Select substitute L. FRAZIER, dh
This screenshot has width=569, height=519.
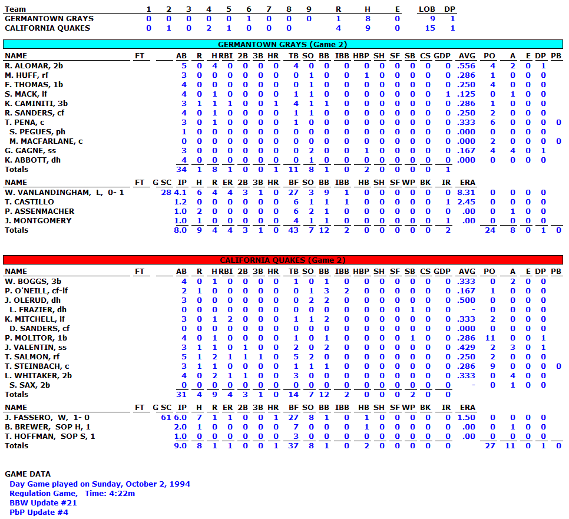[x=38, y=310]
